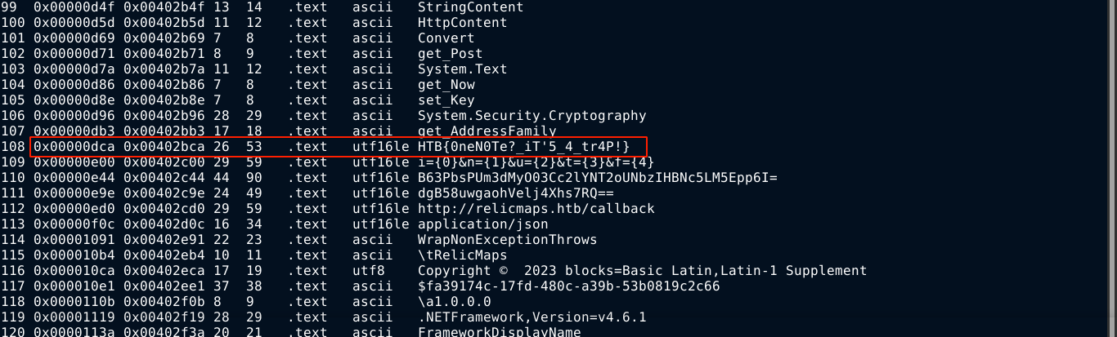Click the .NETFramework,Version=v4.6.1 string

[x=532, y=317]
